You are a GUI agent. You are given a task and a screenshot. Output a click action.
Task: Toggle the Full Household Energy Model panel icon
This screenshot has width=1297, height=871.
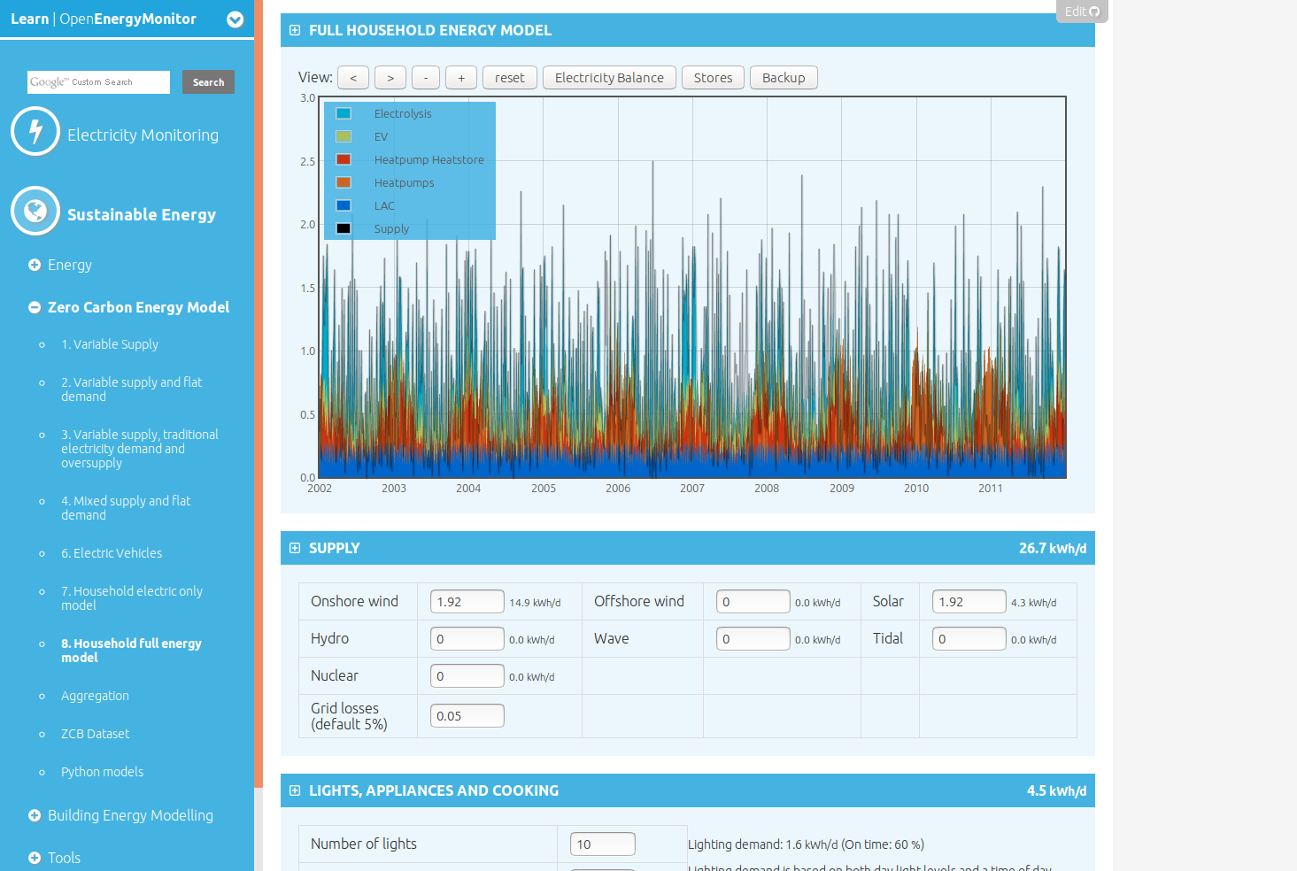[x=295, y=30]
